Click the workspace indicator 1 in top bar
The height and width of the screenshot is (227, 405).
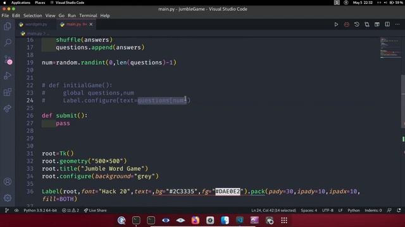[337, 3]
